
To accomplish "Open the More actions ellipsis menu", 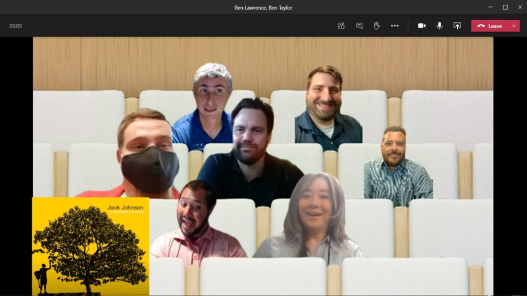I will click(395, 25).
